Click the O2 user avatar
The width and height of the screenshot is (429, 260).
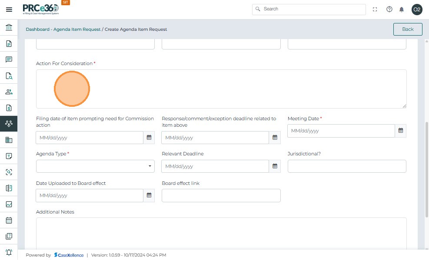pyautogui.click(x=417, y=10)
